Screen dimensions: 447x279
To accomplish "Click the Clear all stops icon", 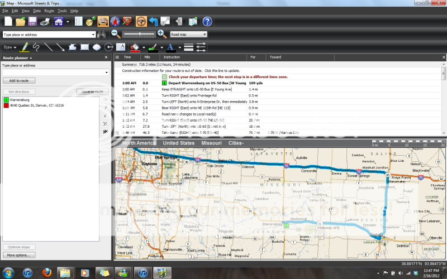I will pyautogui.click(x=105, y=132).
